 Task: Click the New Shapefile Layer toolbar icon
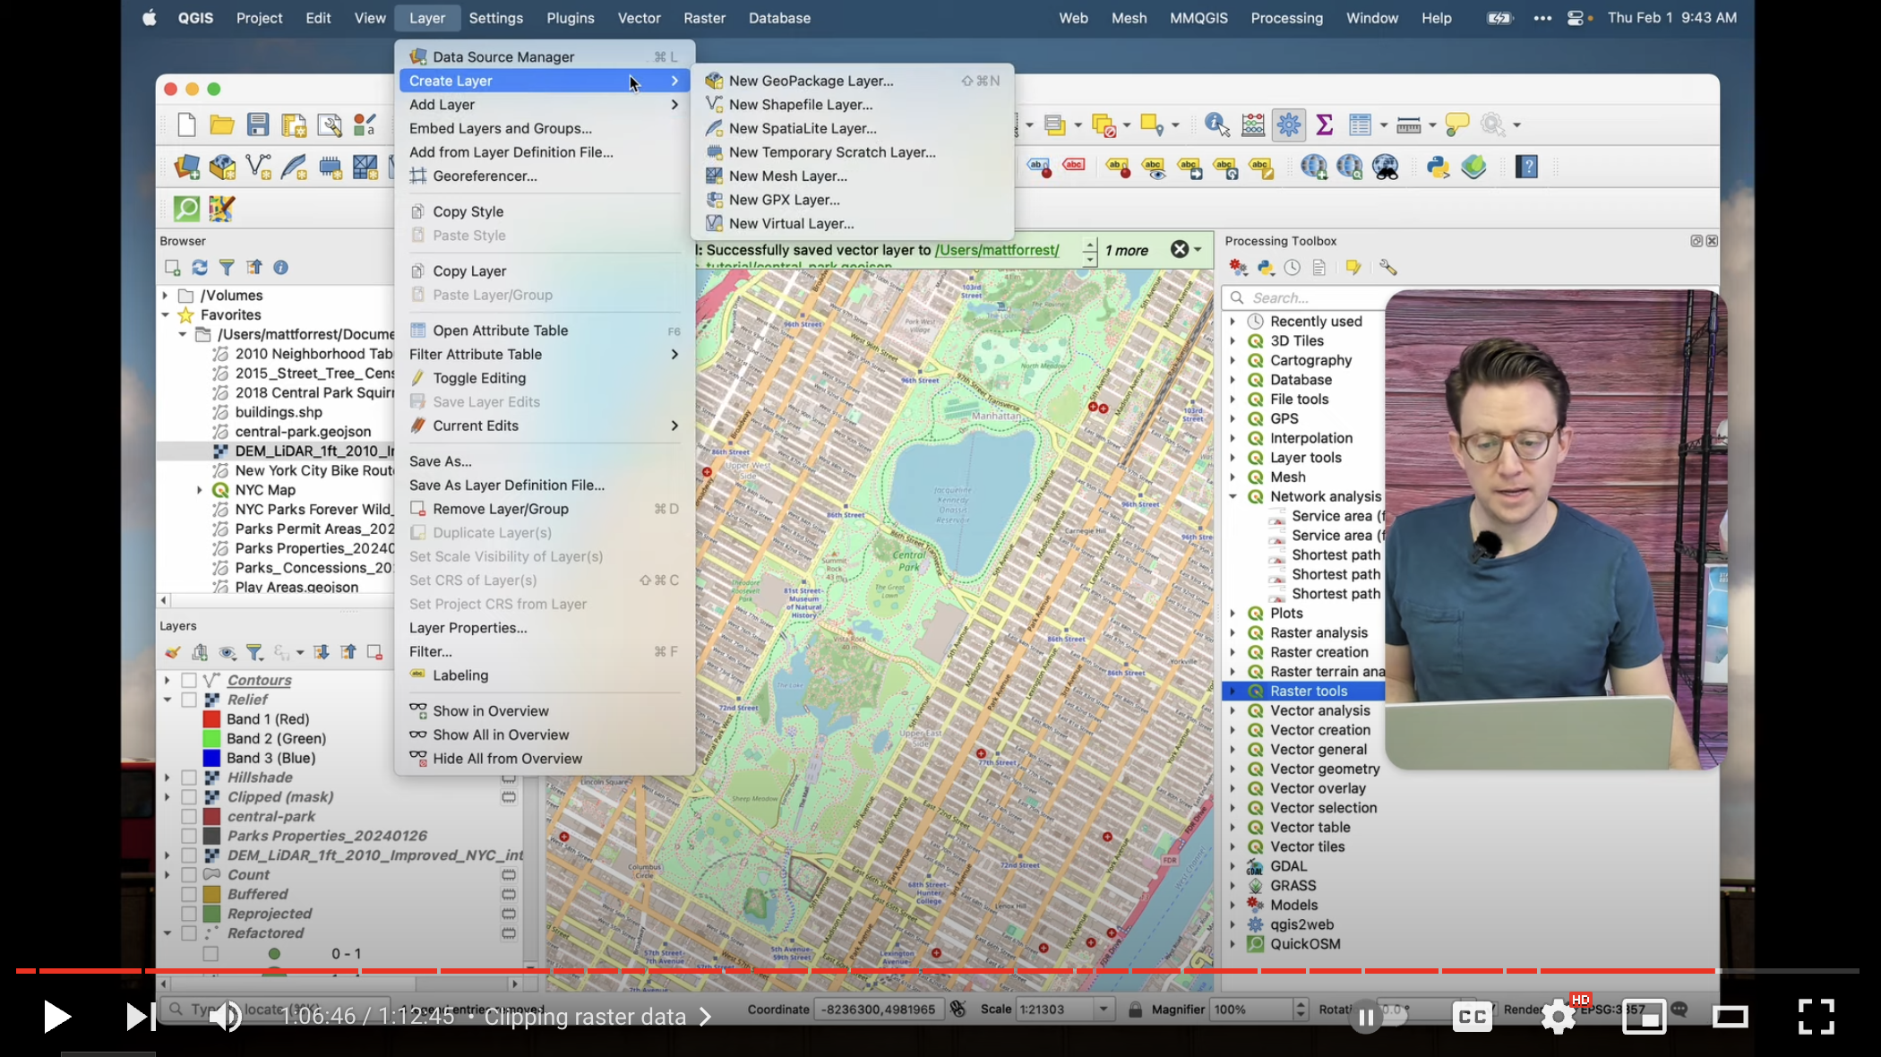point(258,168)
